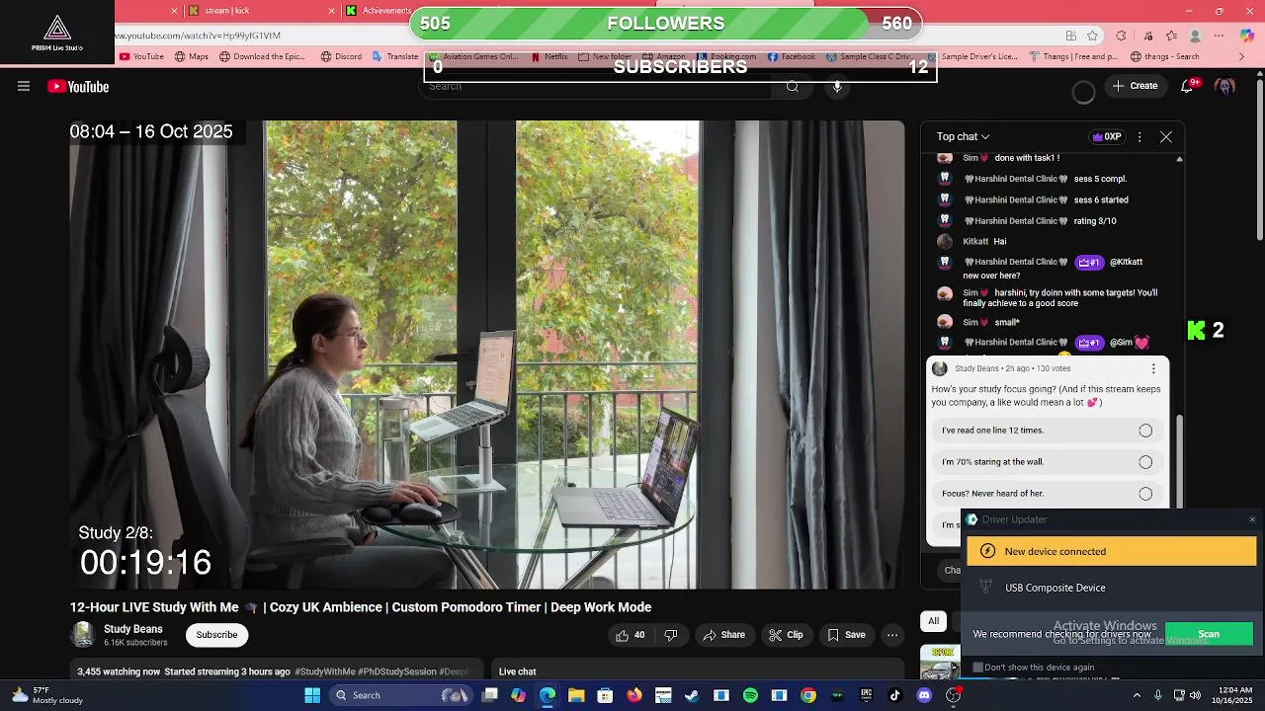Screen dimensions: 1265x711
Task: Open the poll's three-dot menu
Action: pos(1153,368)
